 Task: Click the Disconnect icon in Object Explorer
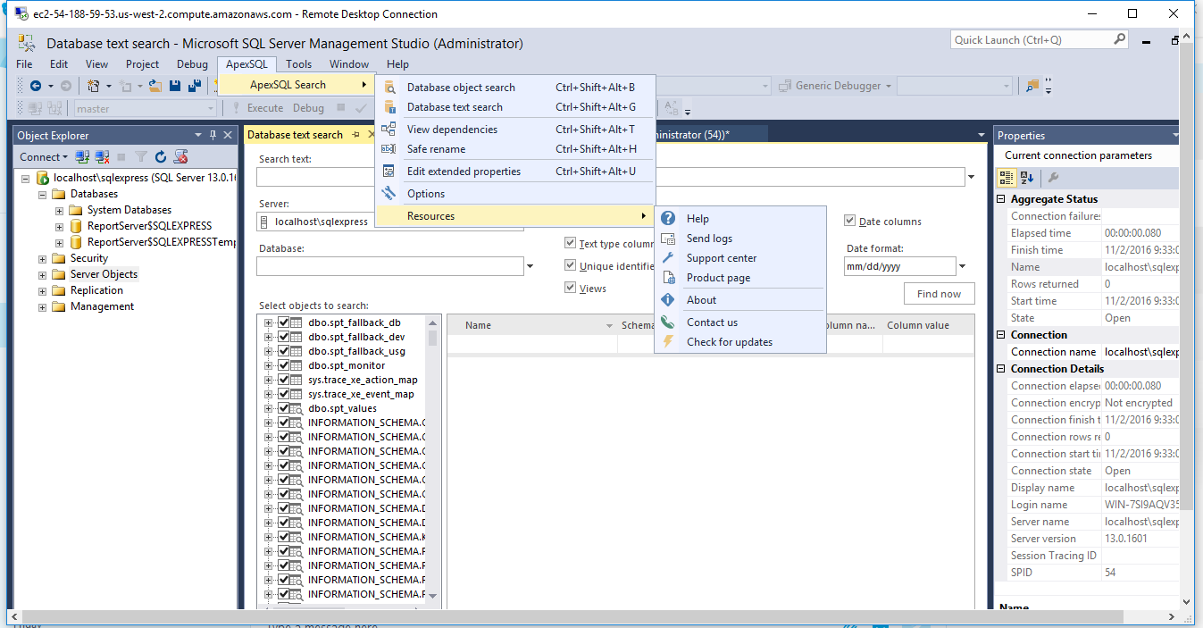pyautogui.click(x=103, y=157)
